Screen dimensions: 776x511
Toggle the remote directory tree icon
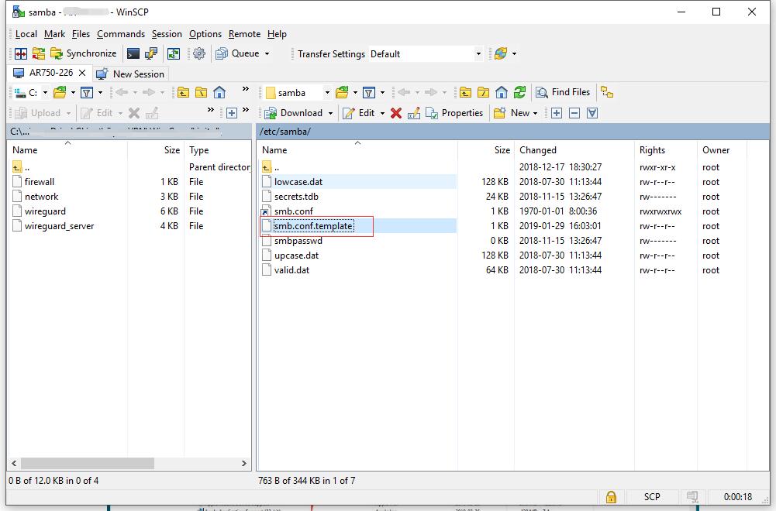[x=607, y=92]
